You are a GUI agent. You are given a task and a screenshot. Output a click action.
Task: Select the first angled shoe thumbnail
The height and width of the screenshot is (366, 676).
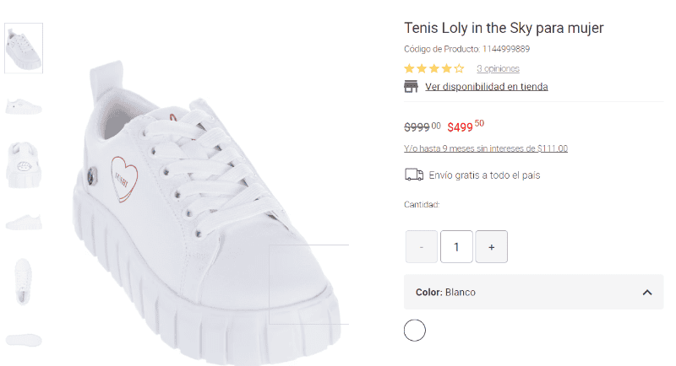[24, 48]
